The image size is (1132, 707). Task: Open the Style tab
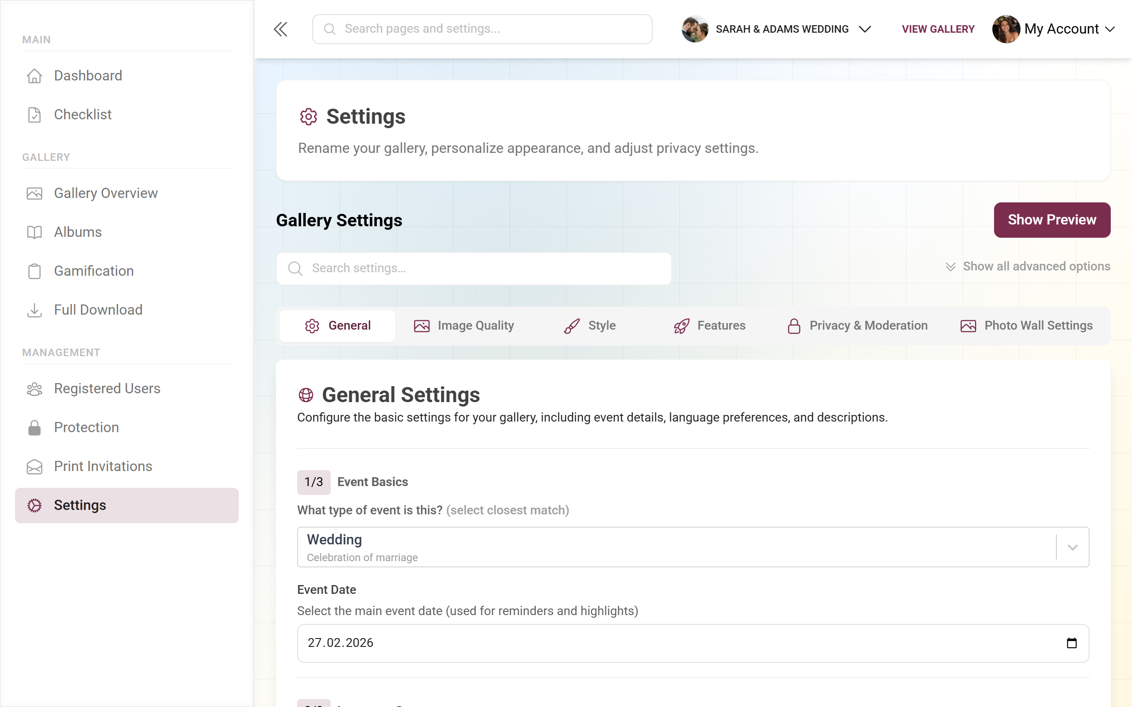[x=589, y=326]
